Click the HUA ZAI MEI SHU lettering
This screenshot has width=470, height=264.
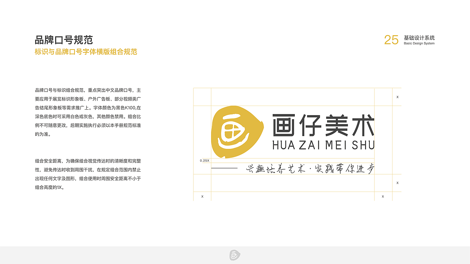[323, 145]
